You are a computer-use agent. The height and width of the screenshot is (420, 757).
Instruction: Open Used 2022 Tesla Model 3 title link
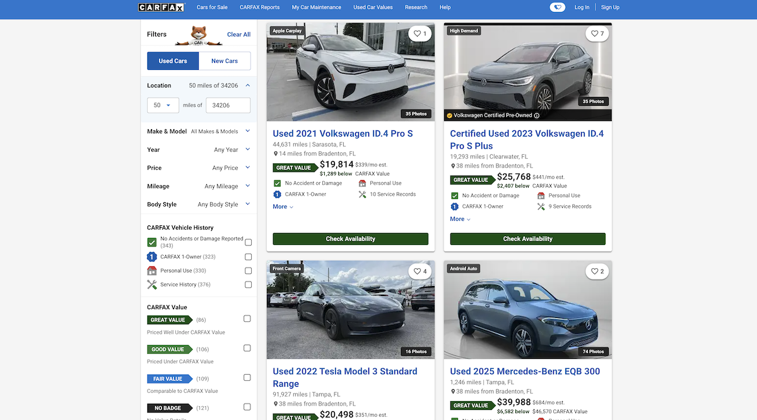point(345,377)
